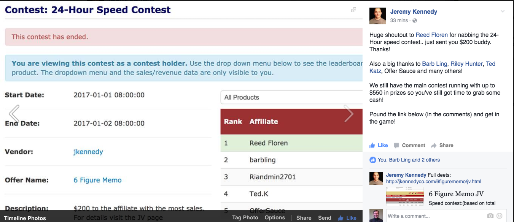Click the Rank column header
Viewport: 514px width, 222px height.
coord(233,122)
